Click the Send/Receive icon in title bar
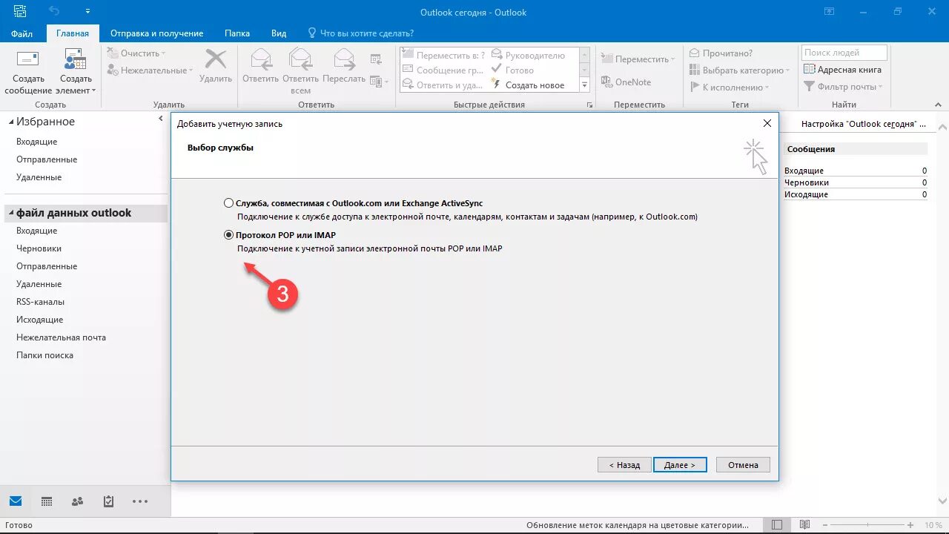The height and width of the screenshot is (534, 949). pyautogui.click(x=19, y=12)
